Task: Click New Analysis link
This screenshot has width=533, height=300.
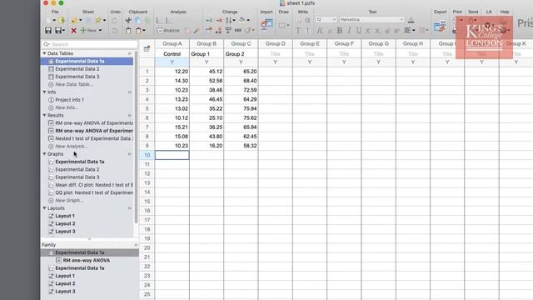Action: (71, 147)
